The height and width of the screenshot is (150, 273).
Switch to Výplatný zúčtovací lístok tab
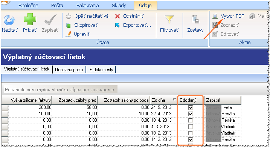pyautogui.click(x=27, y=69)
